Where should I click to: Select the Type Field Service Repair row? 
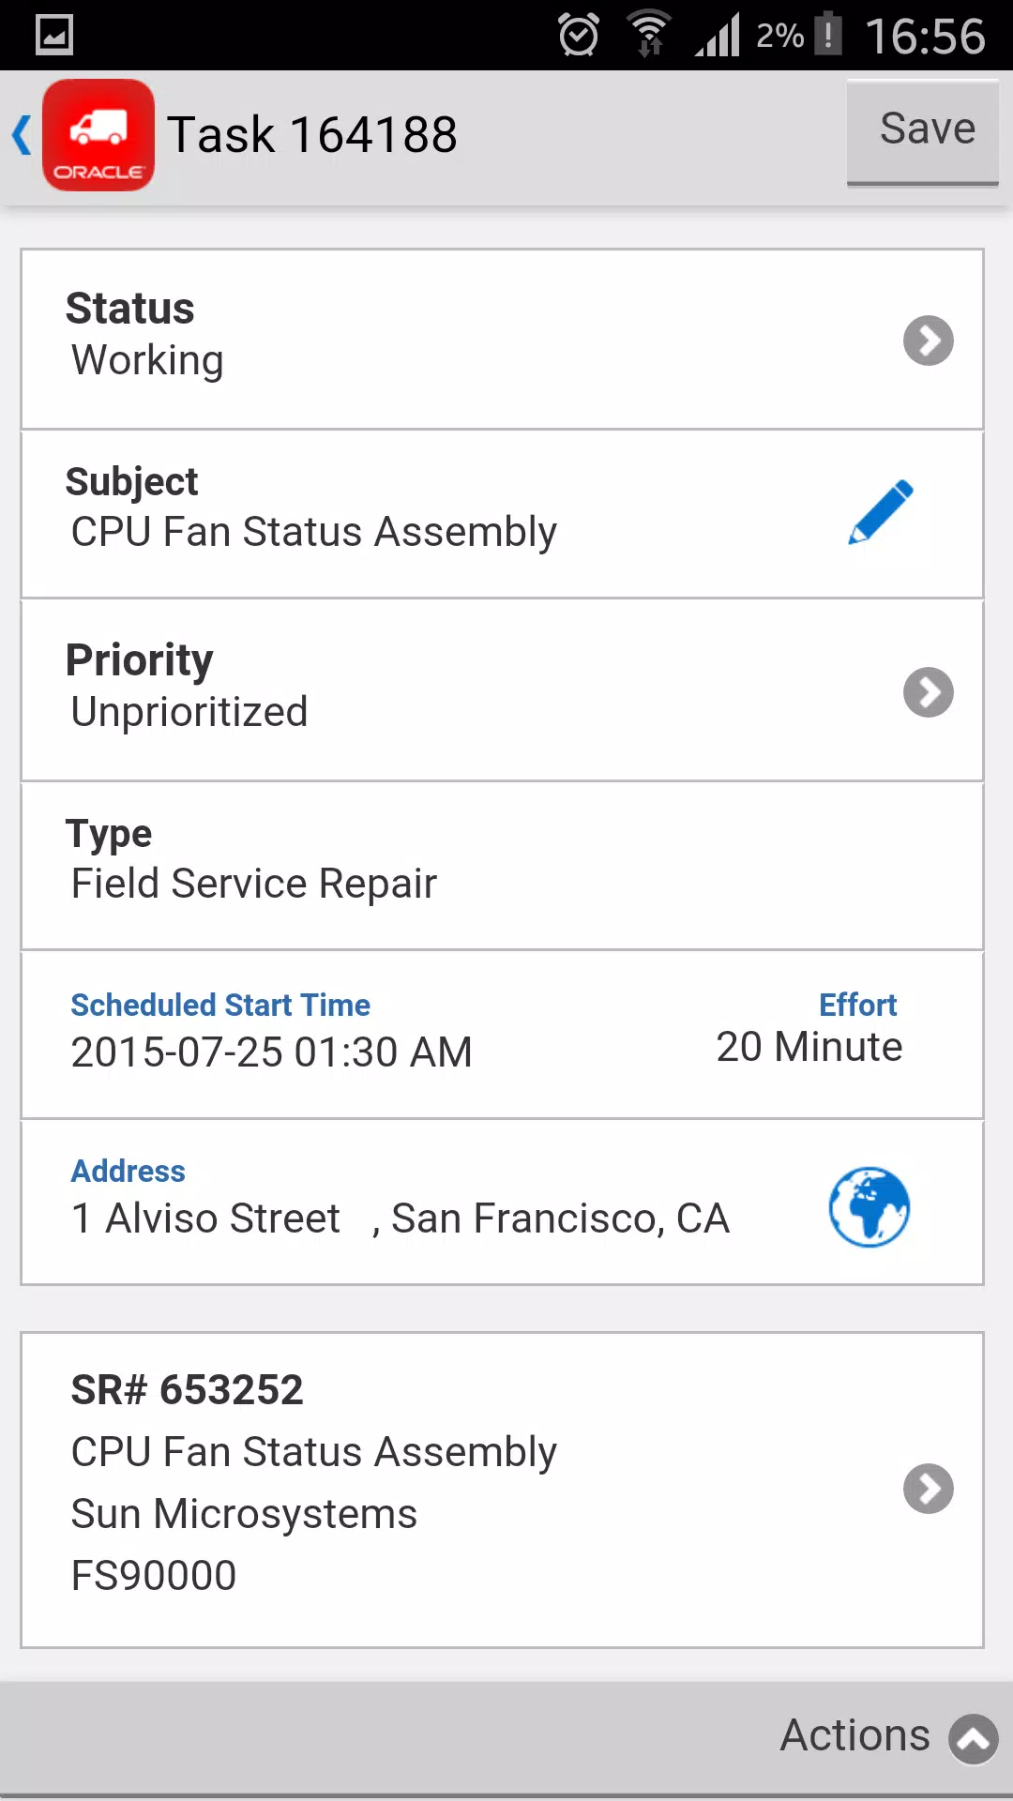502,866
